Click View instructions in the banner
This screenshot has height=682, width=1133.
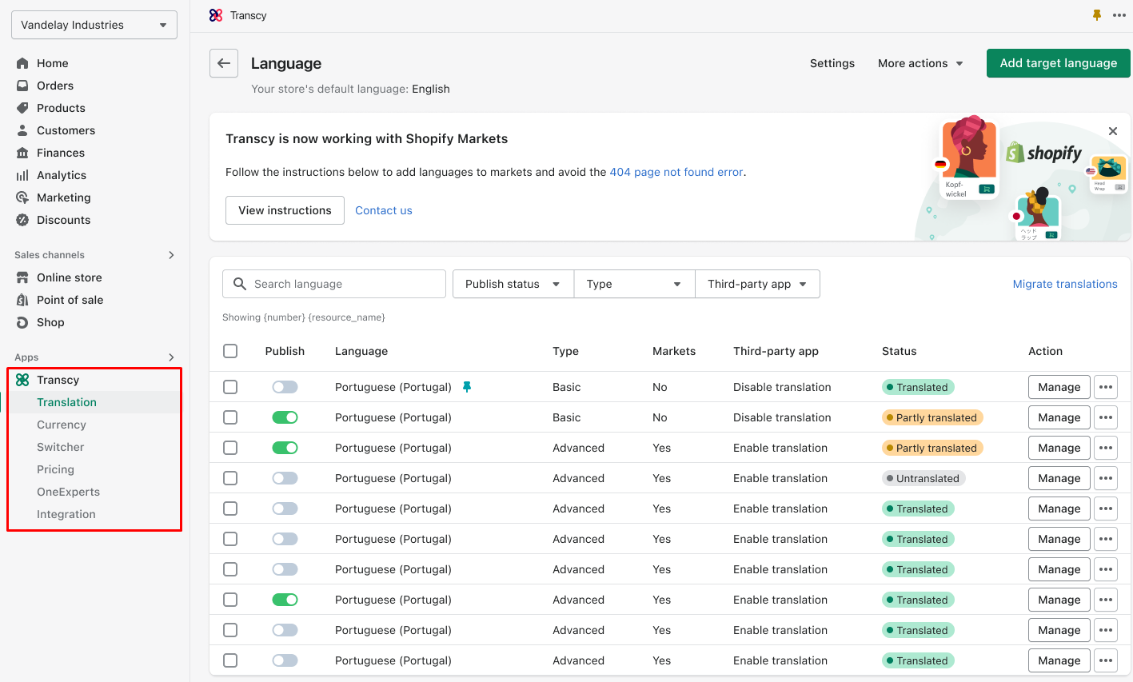pyautogui.click(x=285, y=210)
